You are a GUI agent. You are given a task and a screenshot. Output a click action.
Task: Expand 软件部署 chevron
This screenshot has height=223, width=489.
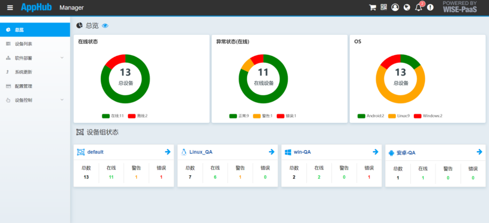coord(62,58)
